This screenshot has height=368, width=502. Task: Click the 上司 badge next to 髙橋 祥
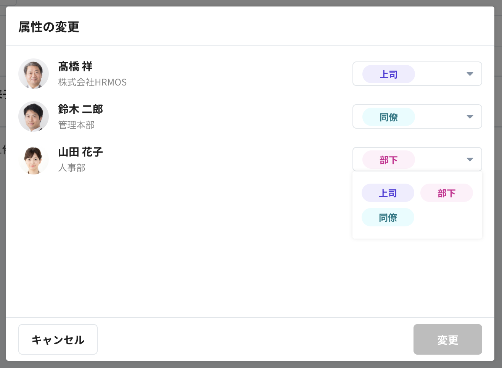388,74
